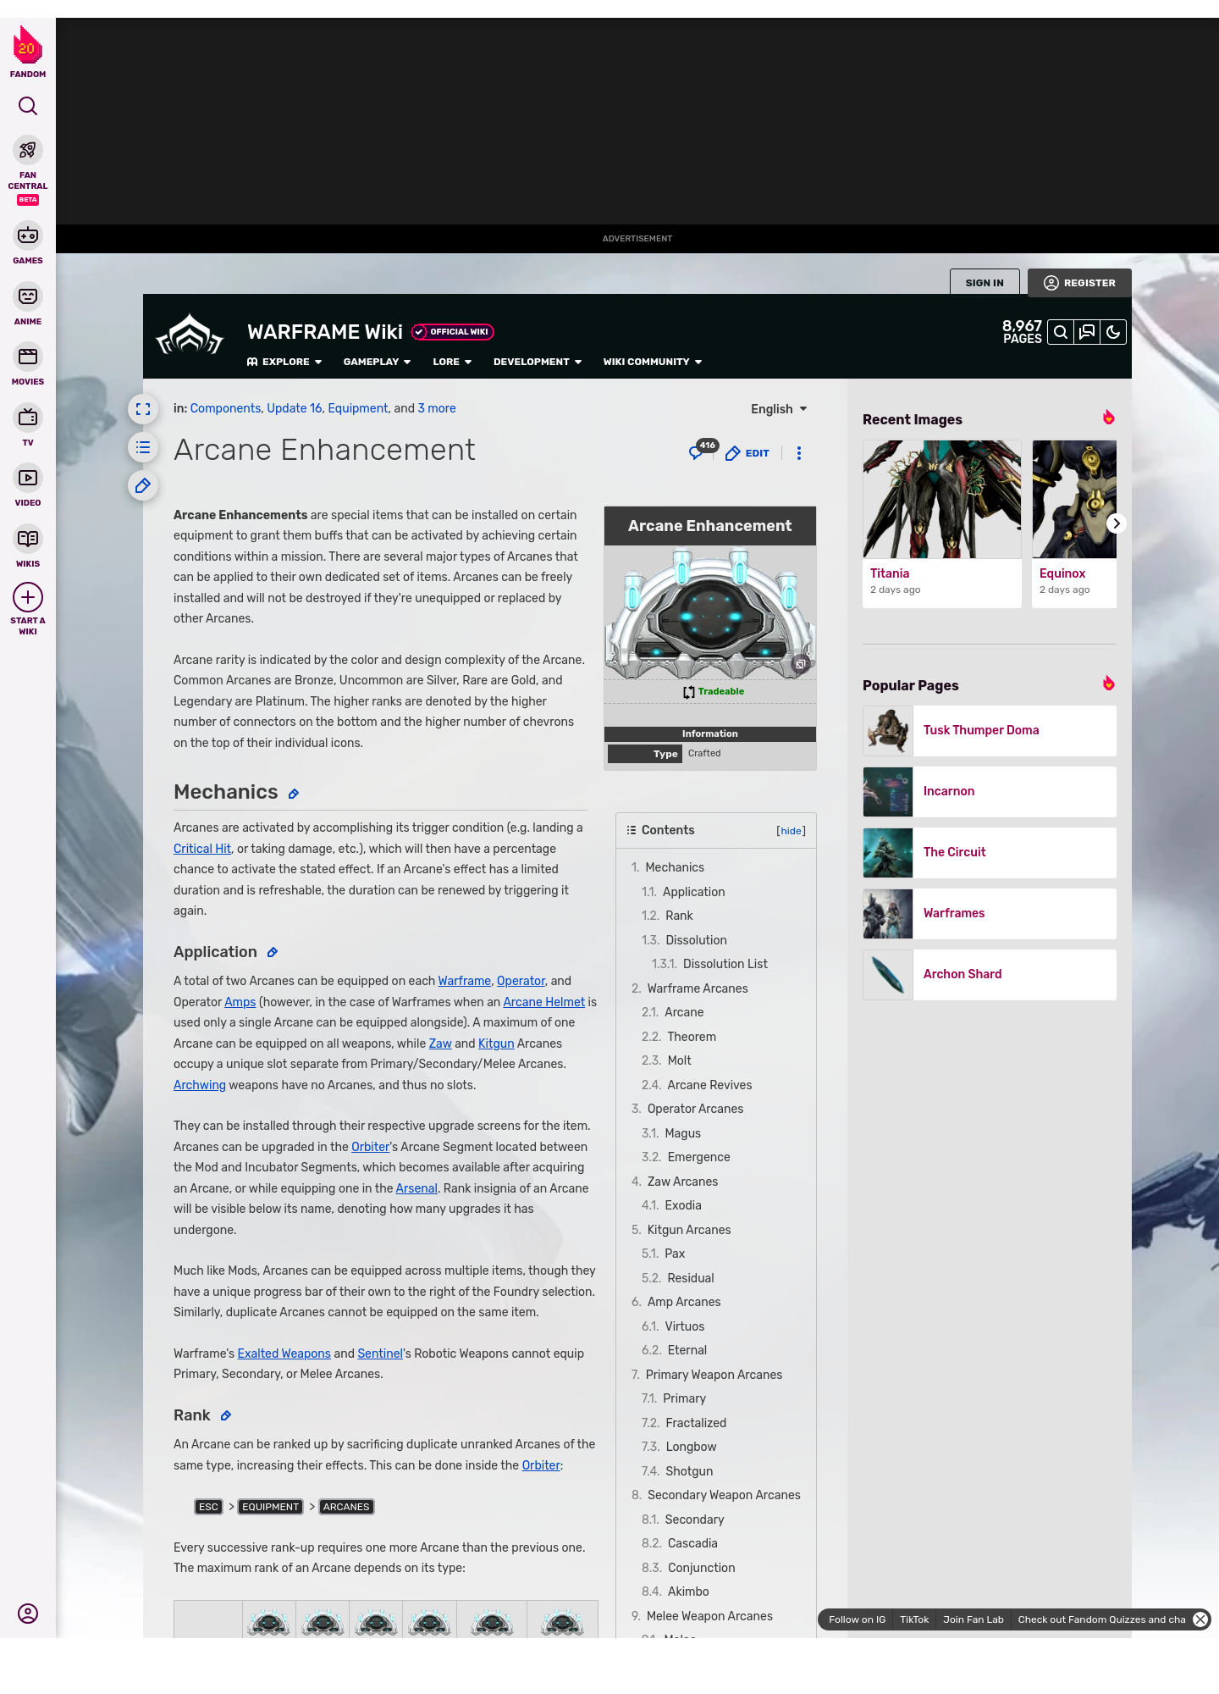Open the Exalted Weapons link
1219x1694 pixels.
coord(284,1354)
